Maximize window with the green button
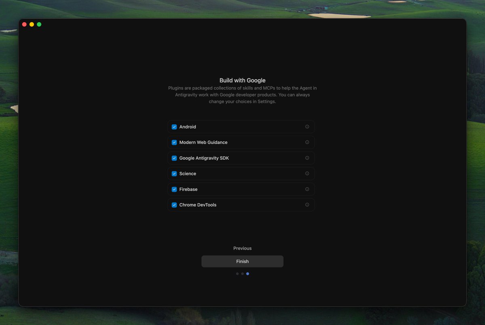Viewport: 485px width, 325px height. 39,24
